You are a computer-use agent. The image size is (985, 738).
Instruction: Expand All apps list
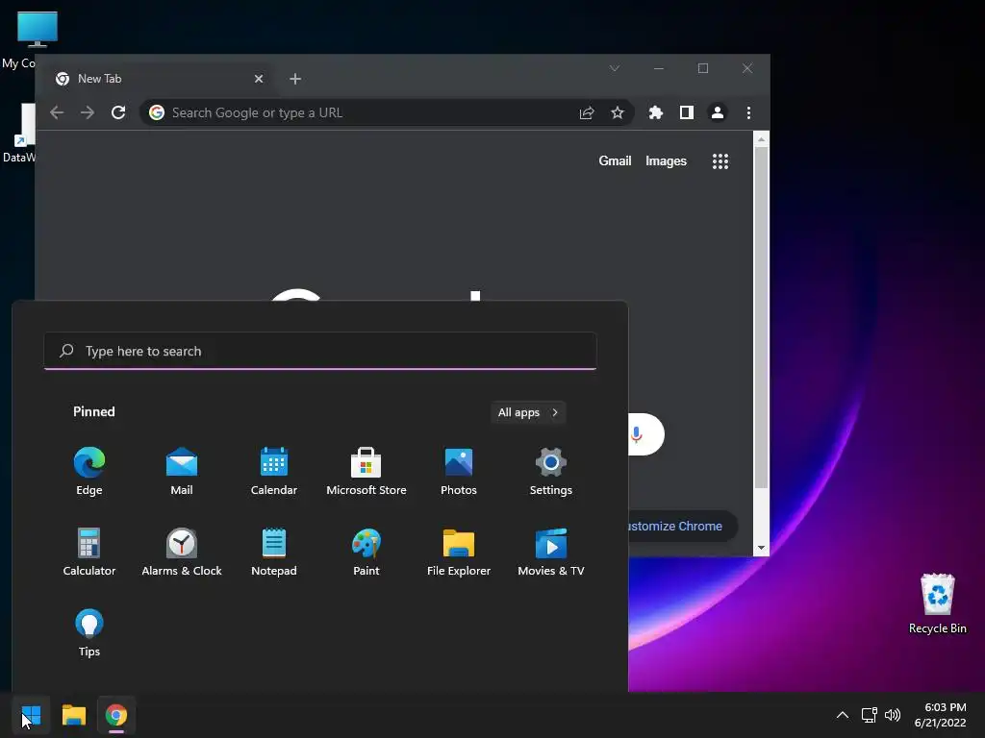click(528, 412)
